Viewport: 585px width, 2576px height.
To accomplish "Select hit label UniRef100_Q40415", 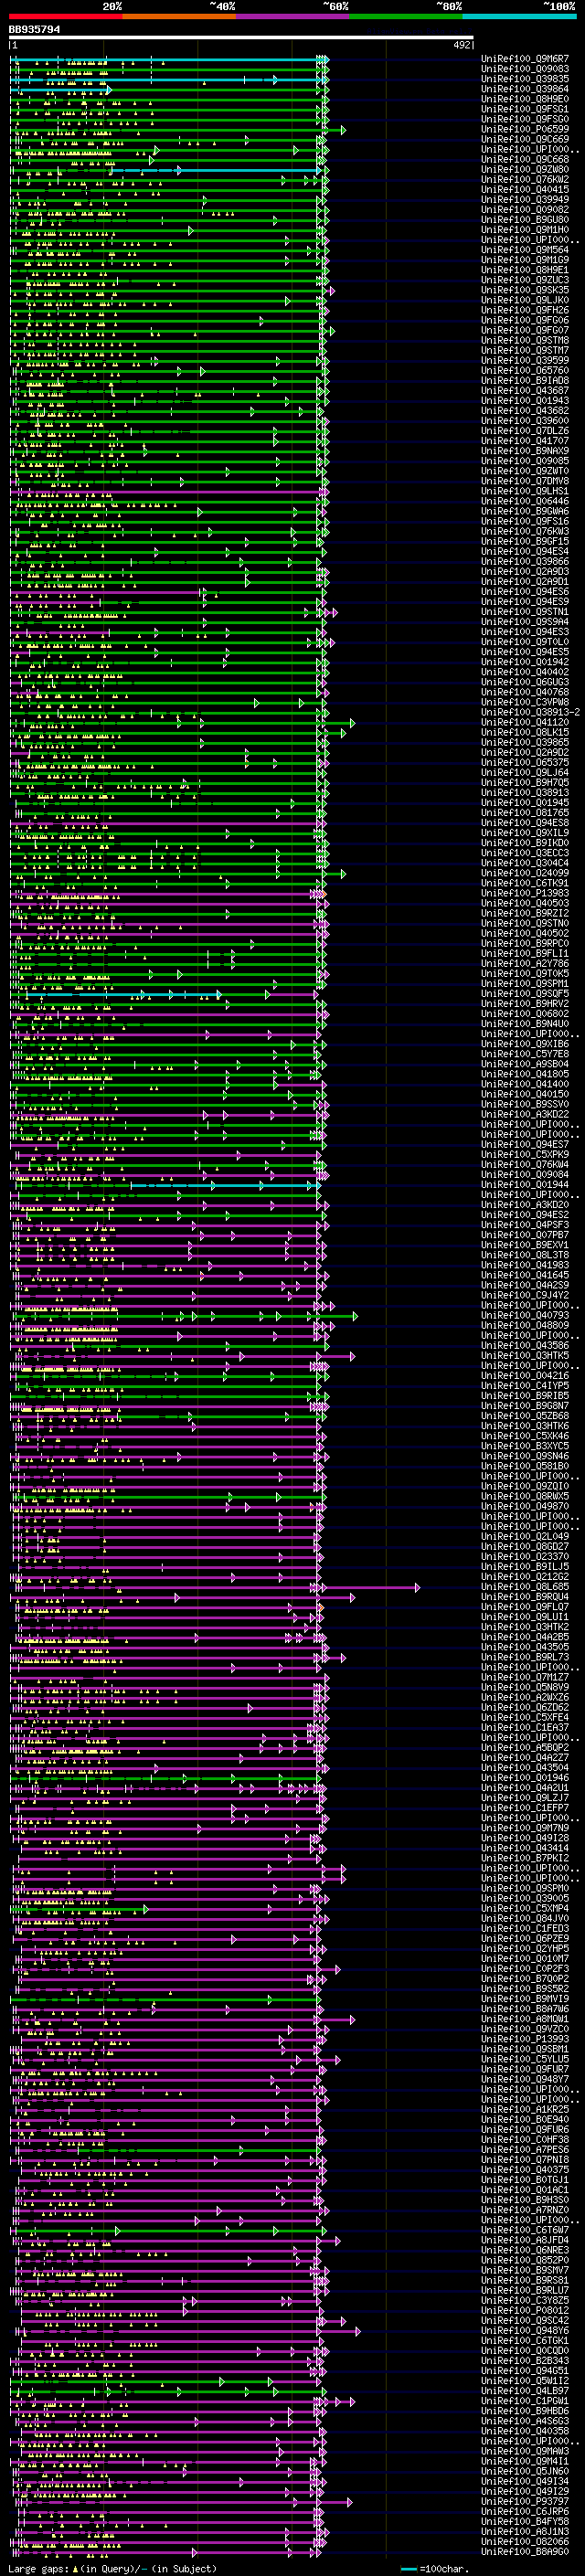I will click(525, 189).
